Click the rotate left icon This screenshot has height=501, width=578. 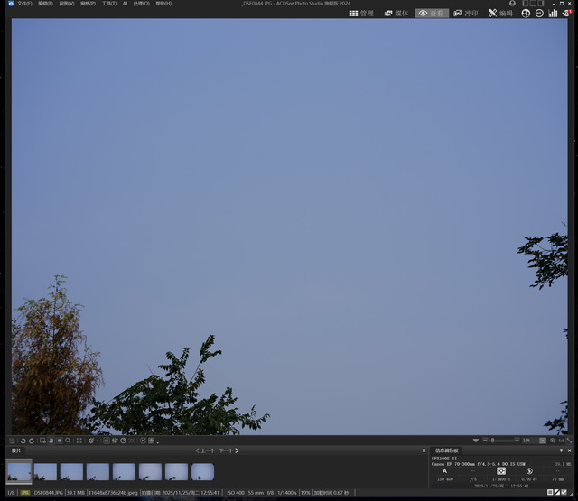point(22,441)
